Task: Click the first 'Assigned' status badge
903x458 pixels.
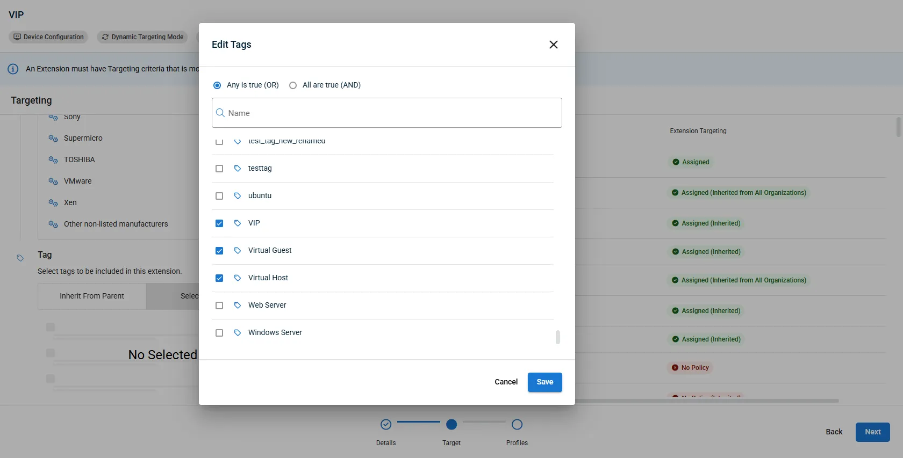Action: click(x=691, y=162)
